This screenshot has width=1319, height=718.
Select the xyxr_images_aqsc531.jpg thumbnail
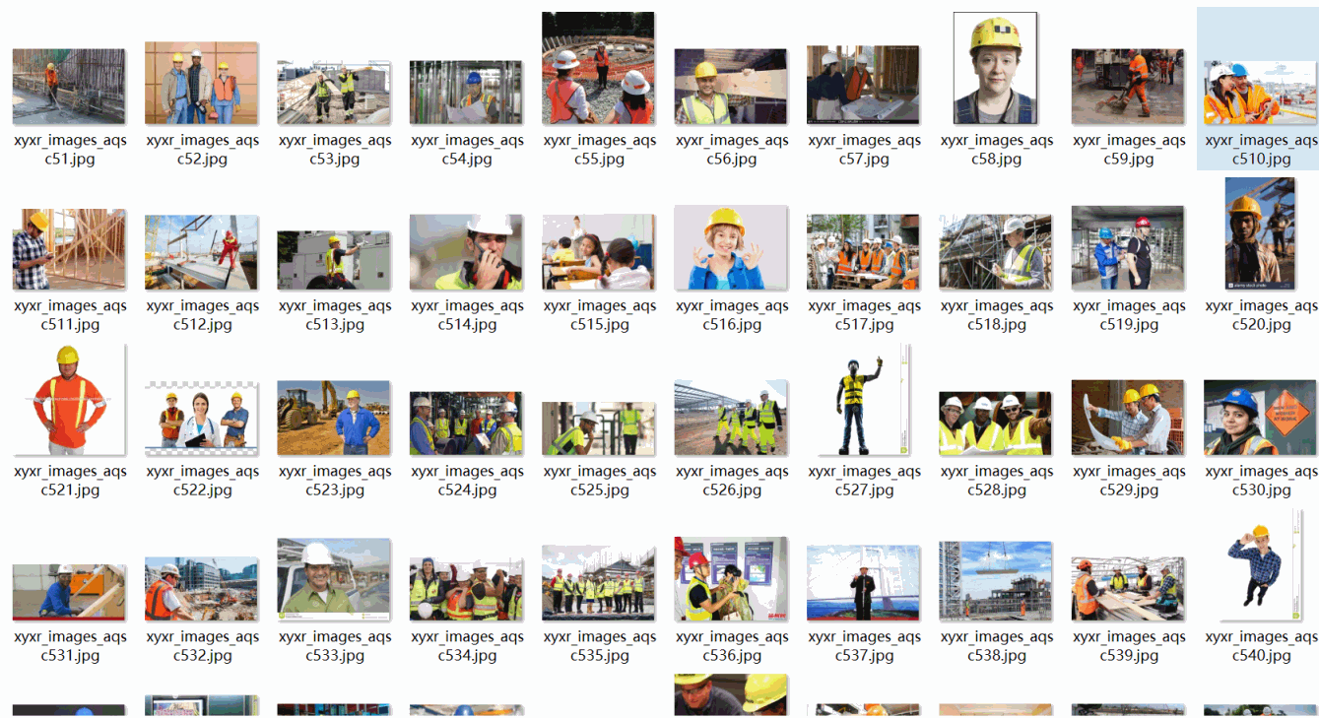tap(69, 593)
